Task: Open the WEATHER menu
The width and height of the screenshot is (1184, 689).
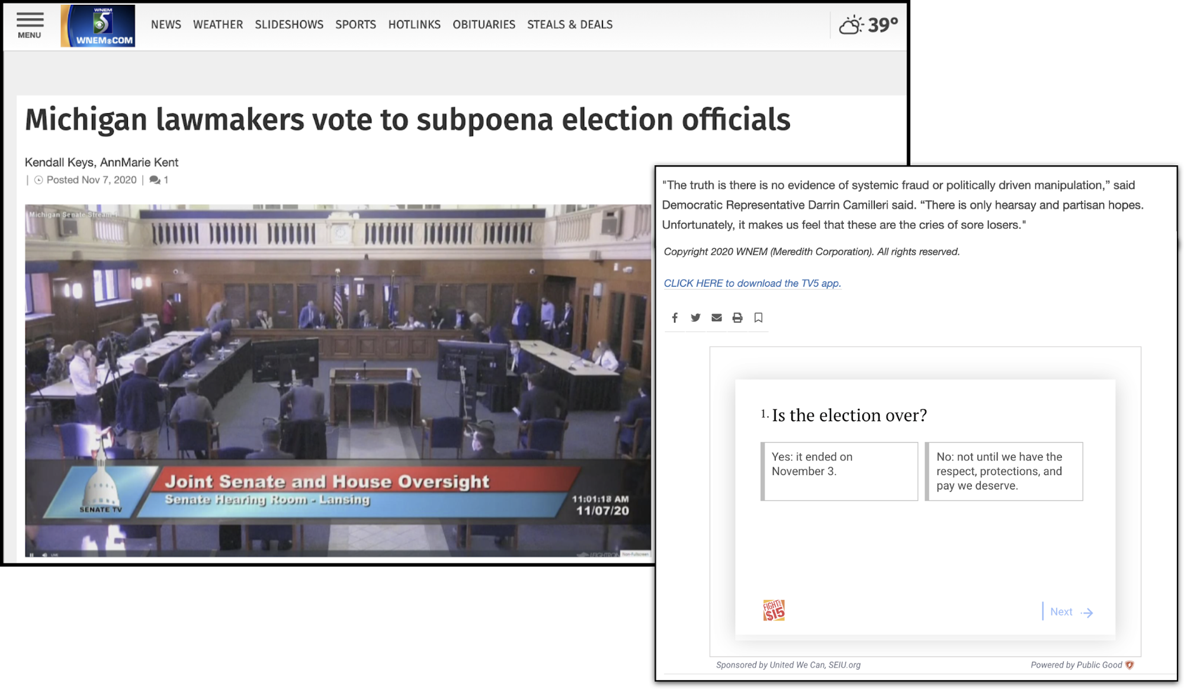Action: pyautogui.click(x=217, y=24)
